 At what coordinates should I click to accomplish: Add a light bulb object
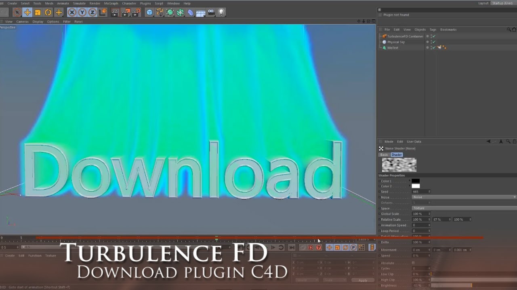[x=221, y=12]
